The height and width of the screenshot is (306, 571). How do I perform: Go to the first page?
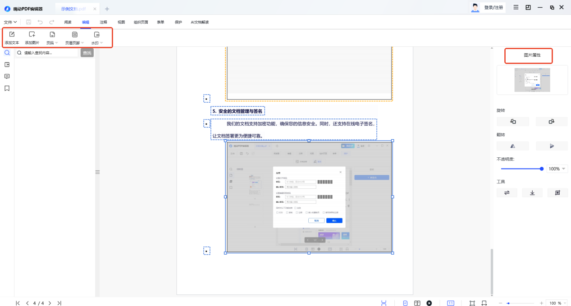(x=18, y=303)
